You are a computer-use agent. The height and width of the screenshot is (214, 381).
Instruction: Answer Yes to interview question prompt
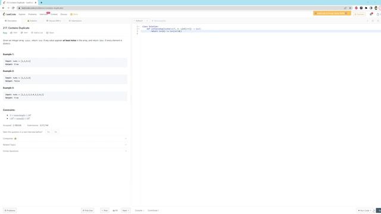point(48,132)
